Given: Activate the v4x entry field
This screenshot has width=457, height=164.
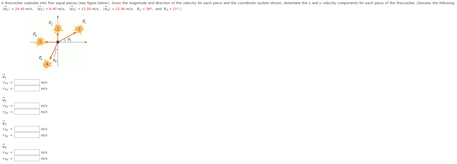Looking at the screenshot, I should pyautogui.click(x=27, y=152).
